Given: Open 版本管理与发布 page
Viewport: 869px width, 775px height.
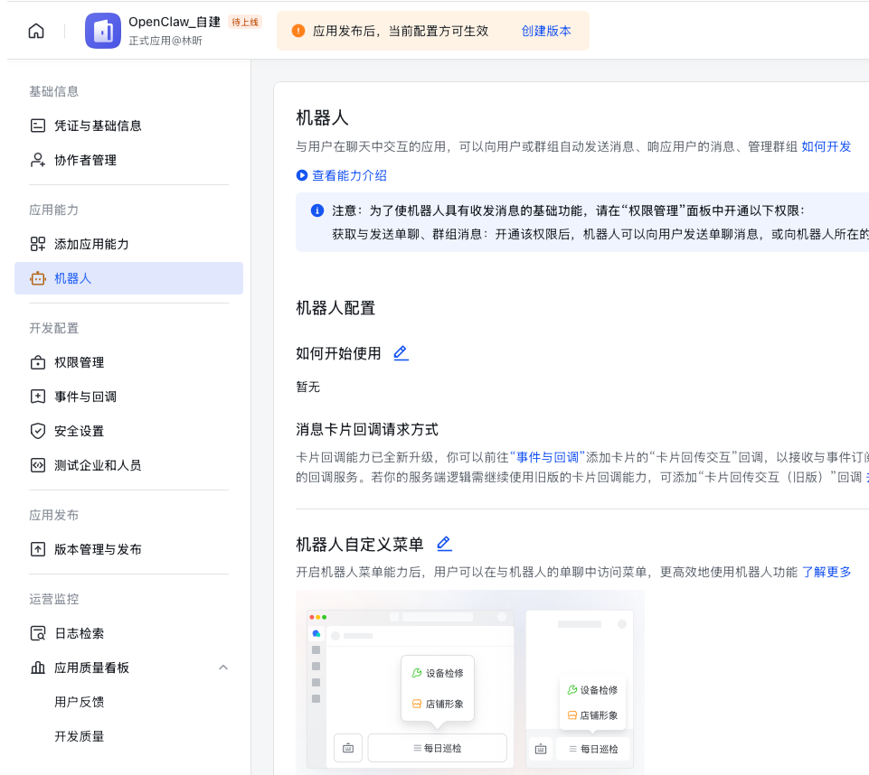Looking at the screenshot, I should click(x=98, y=549).
